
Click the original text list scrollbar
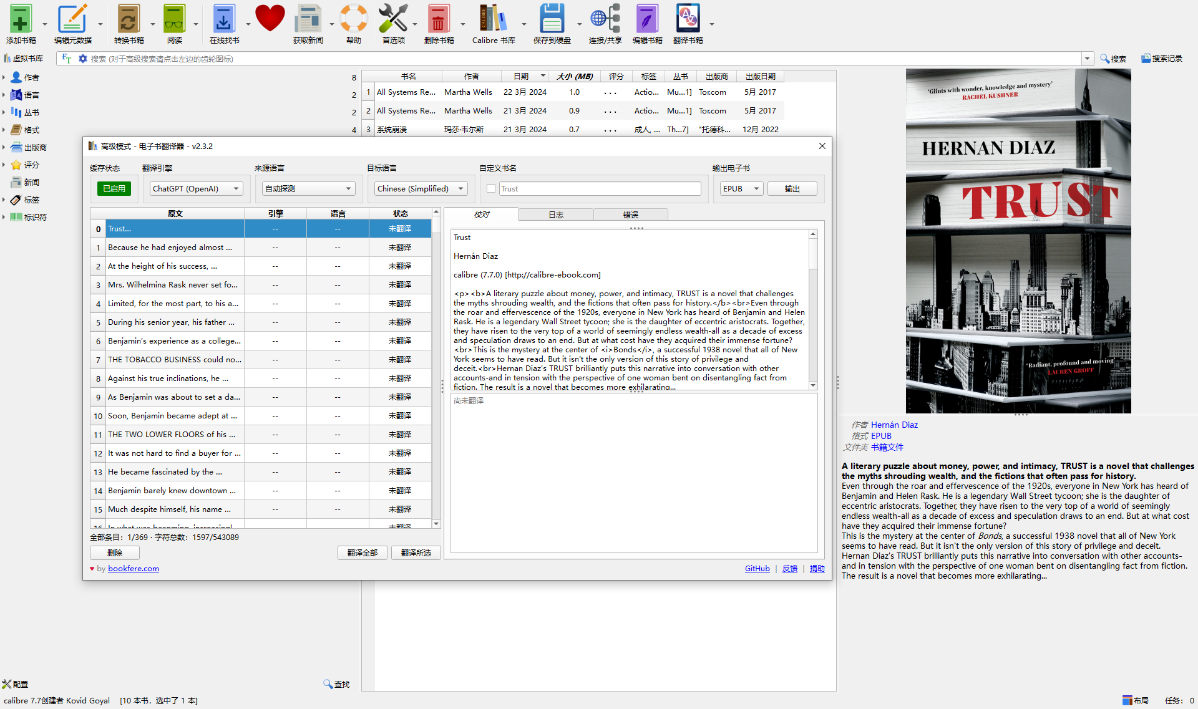[436, 368]
